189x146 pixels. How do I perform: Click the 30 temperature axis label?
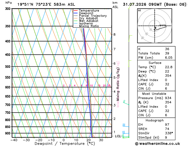coord(101,140)
